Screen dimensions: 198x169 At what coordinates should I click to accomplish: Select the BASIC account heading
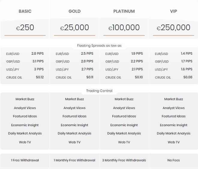tap(25, 11)
